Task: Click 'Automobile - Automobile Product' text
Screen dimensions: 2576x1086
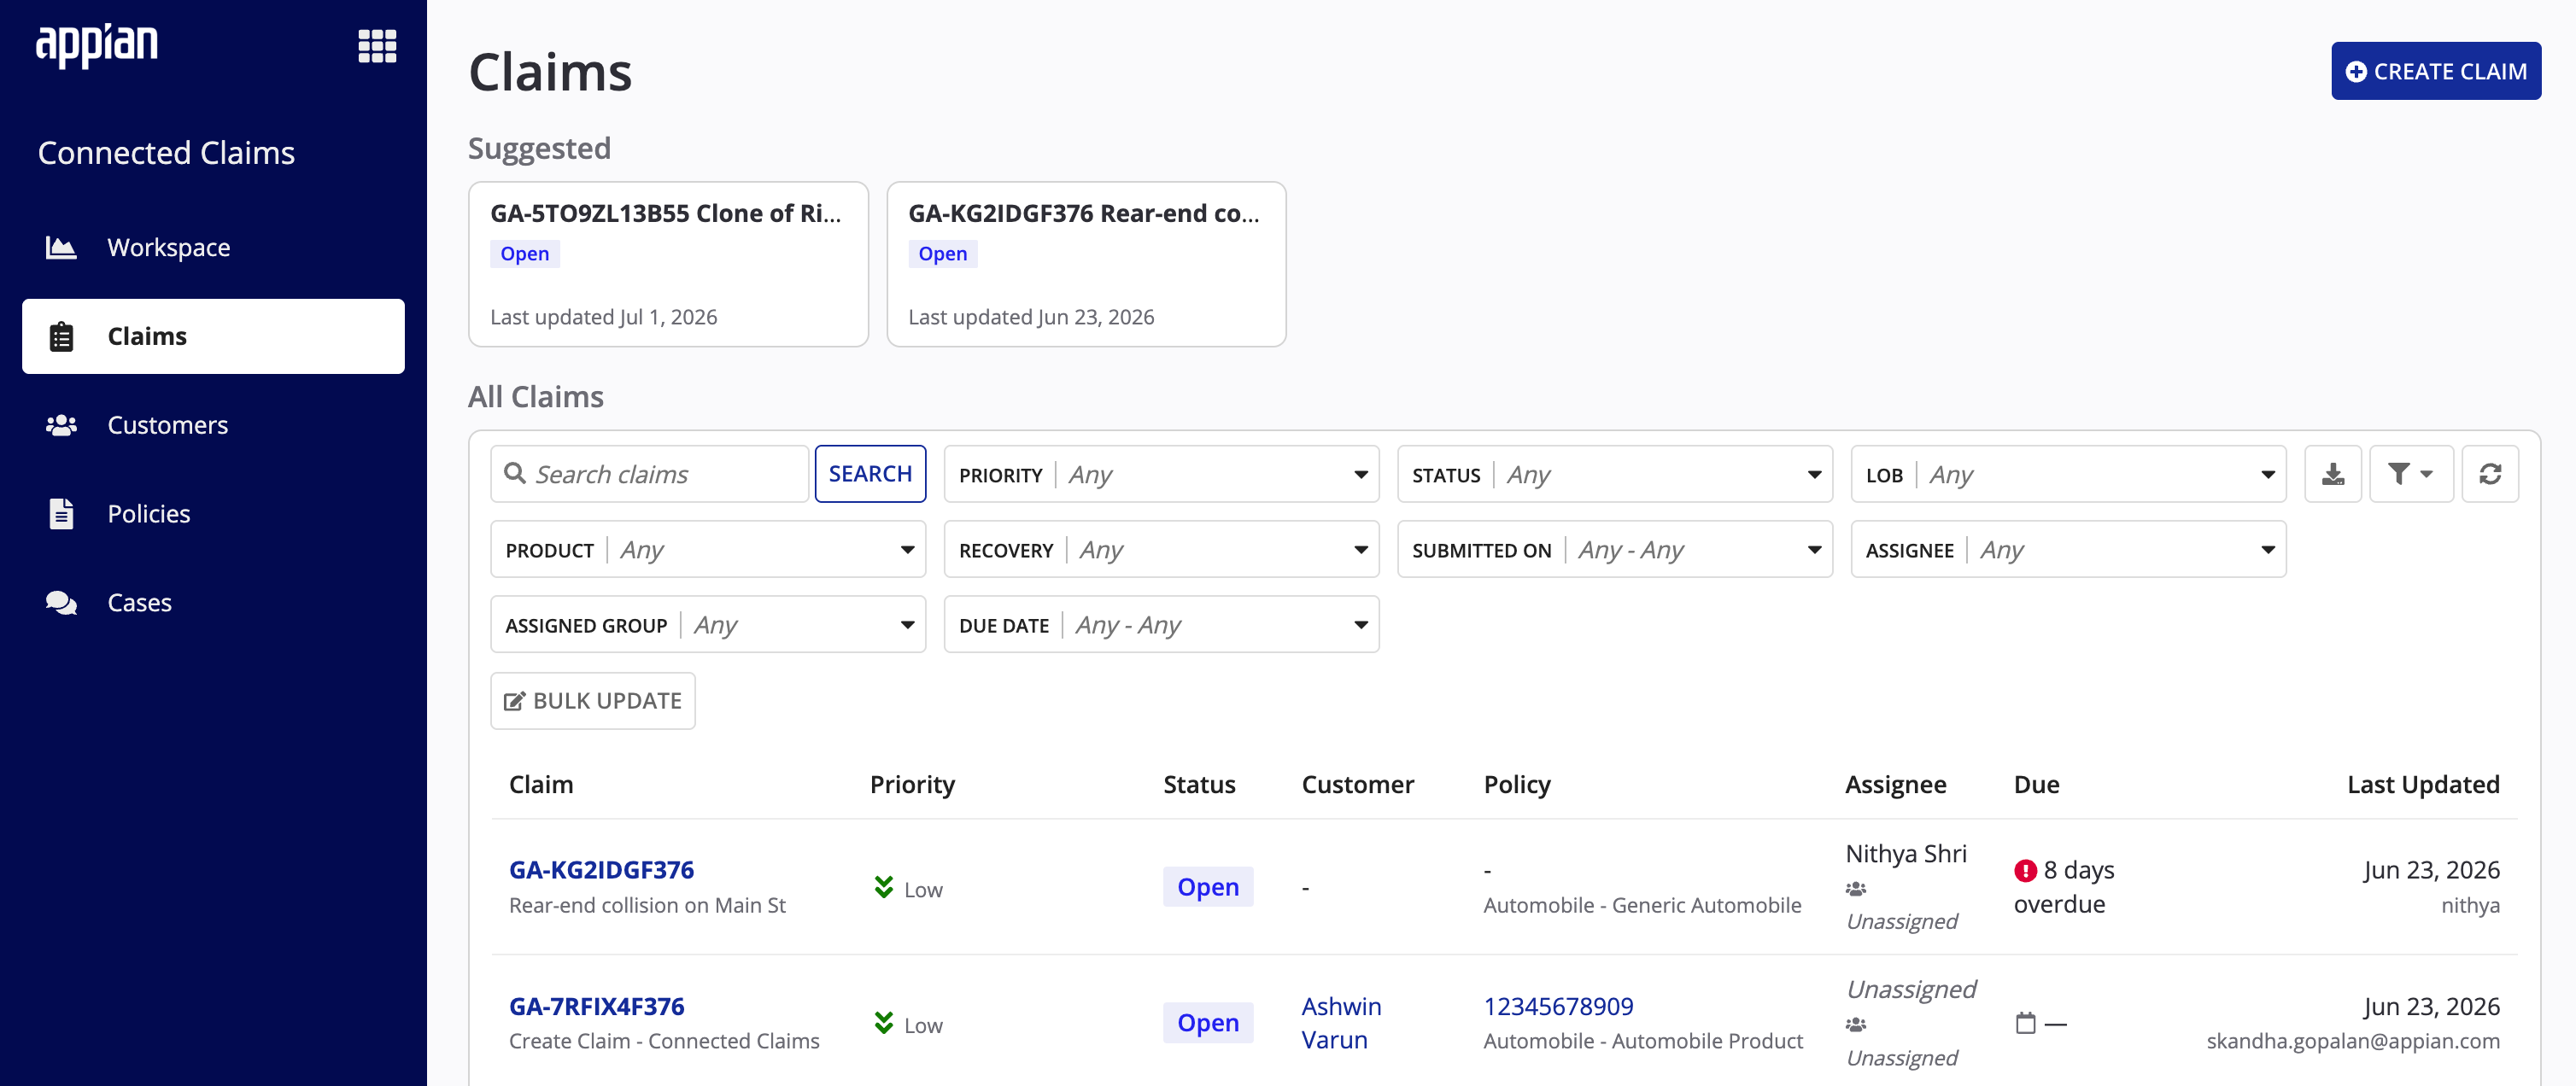Action: (1643, 1041)
